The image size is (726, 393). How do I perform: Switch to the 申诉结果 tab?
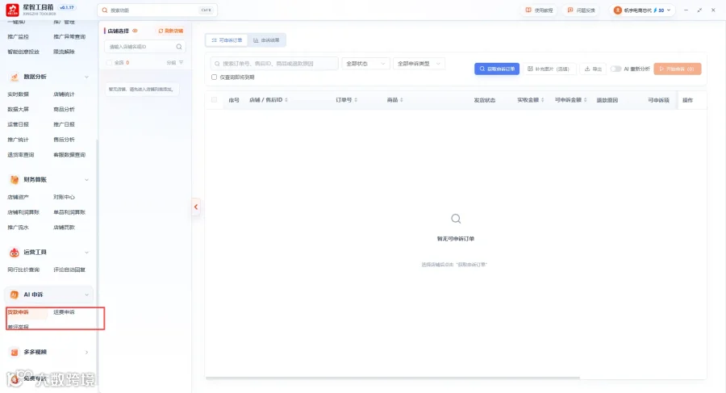point(266,40)
